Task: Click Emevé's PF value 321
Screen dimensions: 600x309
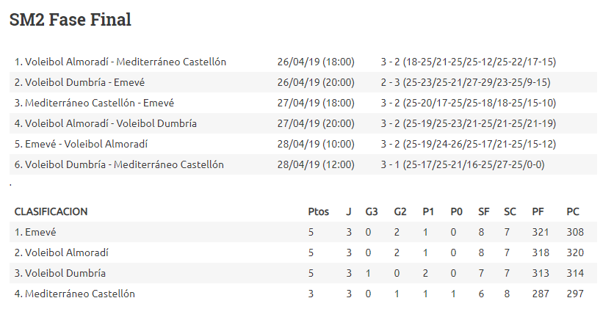Action: coord(541,232)
